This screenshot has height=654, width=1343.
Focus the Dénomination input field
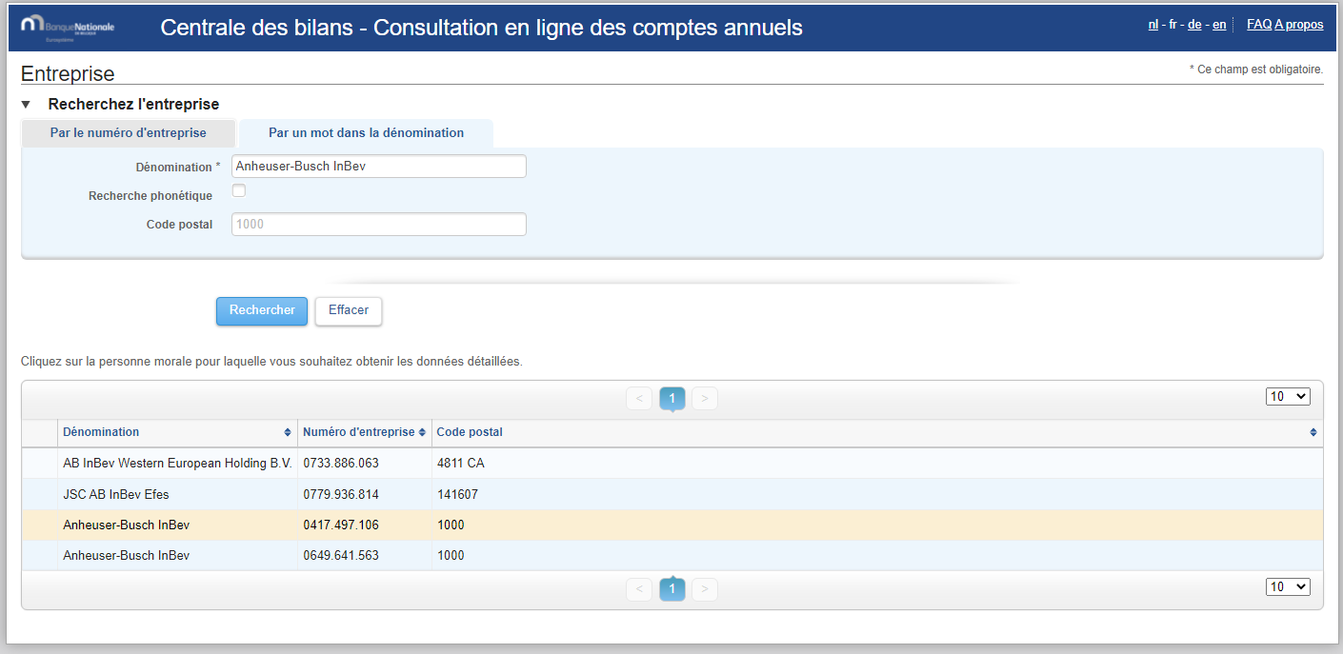coord(379,167)
